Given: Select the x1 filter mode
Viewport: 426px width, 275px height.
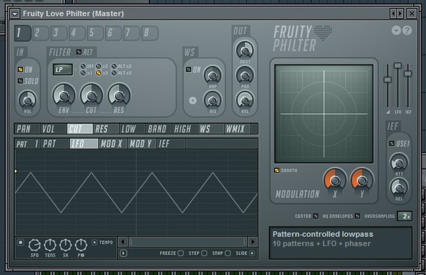Looking at the screenshot, I should [x=83, y=73].
